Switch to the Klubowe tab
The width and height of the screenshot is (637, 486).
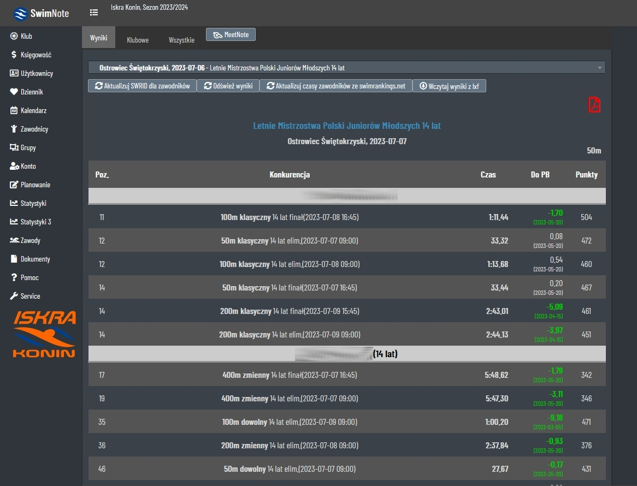(x=138, y=40)
